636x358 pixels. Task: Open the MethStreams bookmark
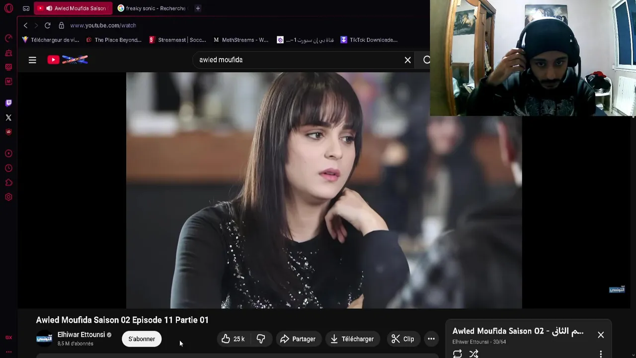pos(241,40)
